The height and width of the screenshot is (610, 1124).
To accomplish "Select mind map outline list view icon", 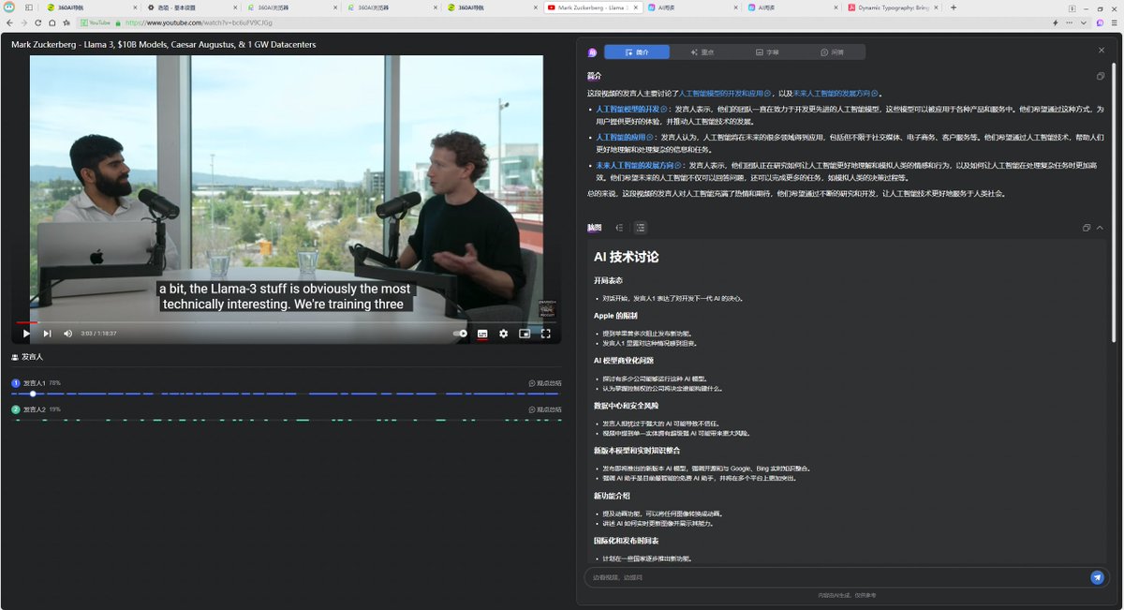I will tap(640, 228).
